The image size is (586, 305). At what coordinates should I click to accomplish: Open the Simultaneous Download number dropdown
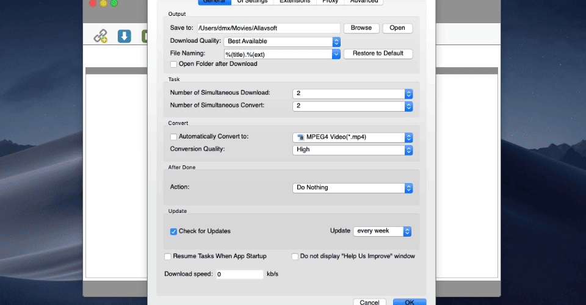(352, 94)
